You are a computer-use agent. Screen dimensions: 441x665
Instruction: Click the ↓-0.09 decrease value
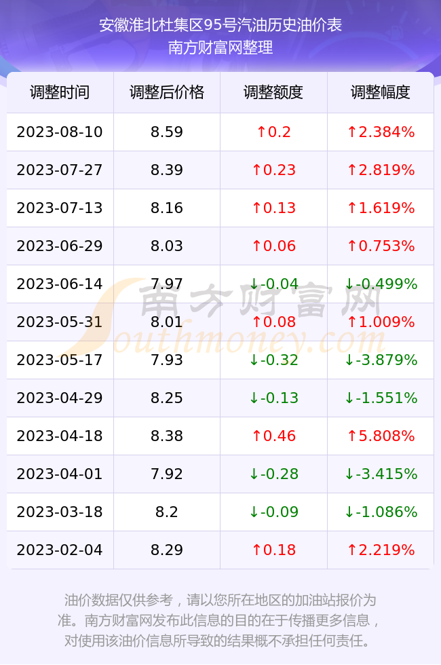click(273, 512)
